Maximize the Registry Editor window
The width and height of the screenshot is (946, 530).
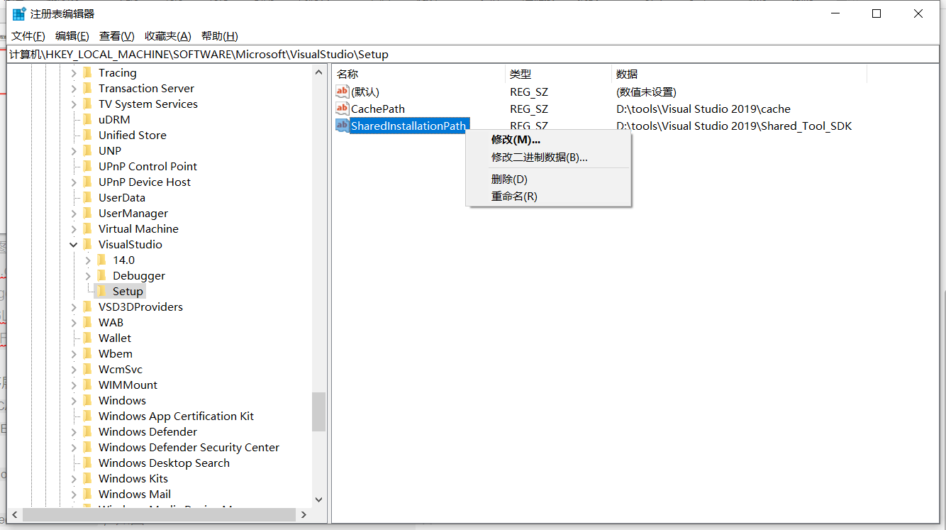[877, 13]
